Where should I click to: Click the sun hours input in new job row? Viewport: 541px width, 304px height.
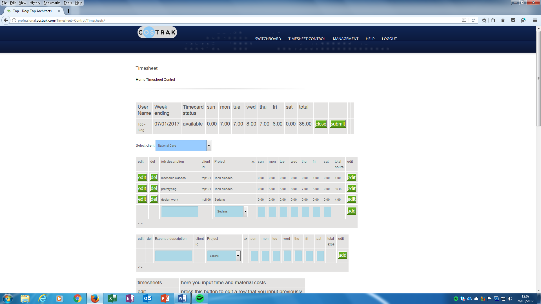(261, 212)
